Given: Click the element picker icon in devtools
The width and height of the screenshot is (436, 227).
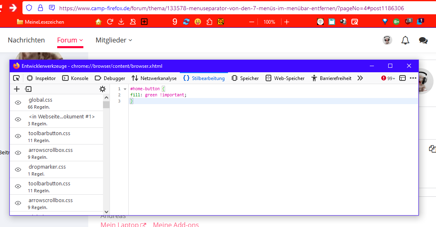Looking at the screenshot, I should click(x=16, y=78).
